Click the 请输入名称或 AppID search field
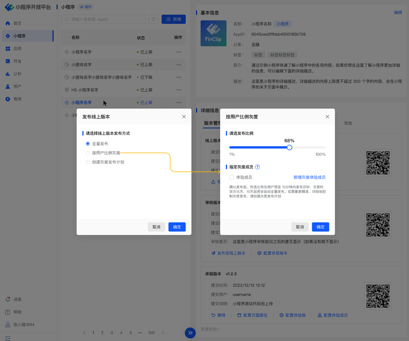 [103, 19]
